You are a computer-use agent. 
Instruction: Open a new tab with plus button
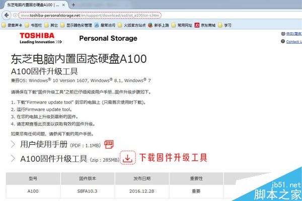tap(73, 5)
